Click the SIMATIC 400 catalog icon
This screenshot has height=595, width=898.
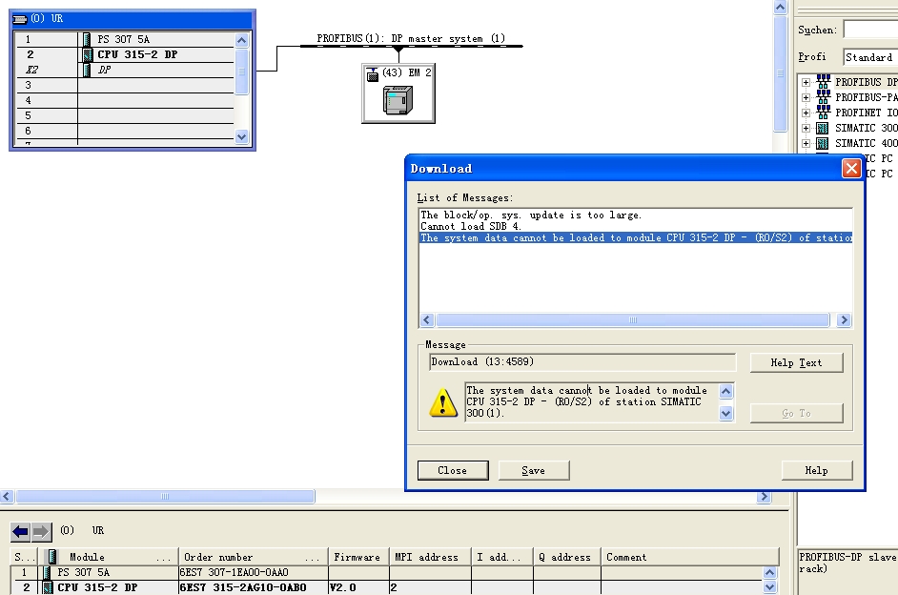tap(823, 143)
